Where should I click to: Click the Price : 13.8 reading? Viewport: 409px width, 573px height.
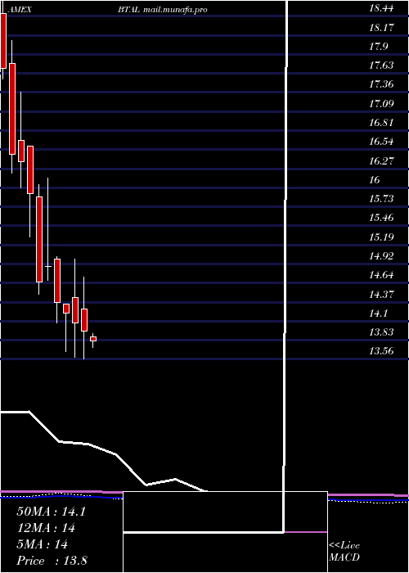point(52,561)
